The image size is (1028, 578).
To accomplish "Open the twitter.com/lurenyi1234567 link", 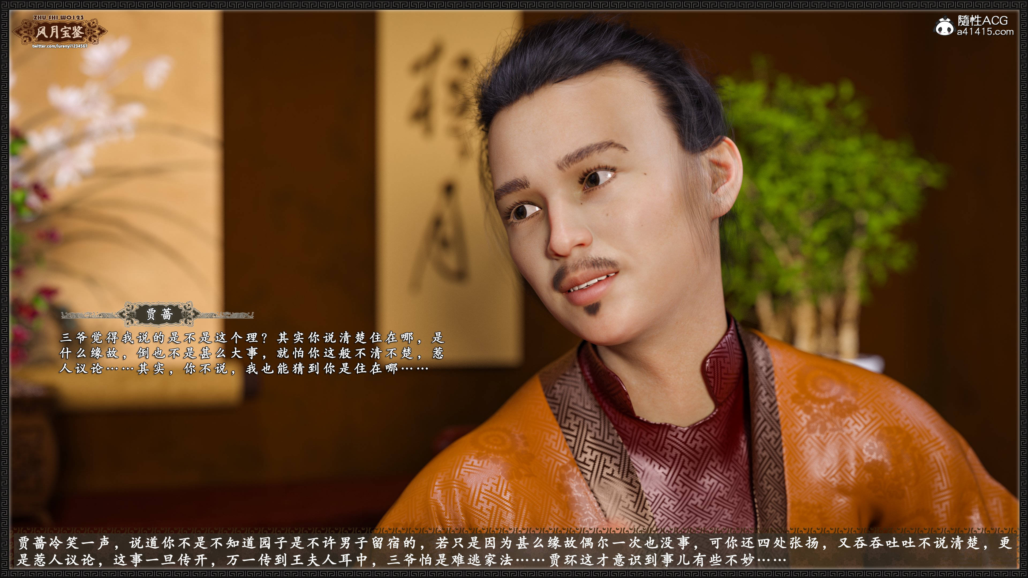I will click(x=60, y=46).
